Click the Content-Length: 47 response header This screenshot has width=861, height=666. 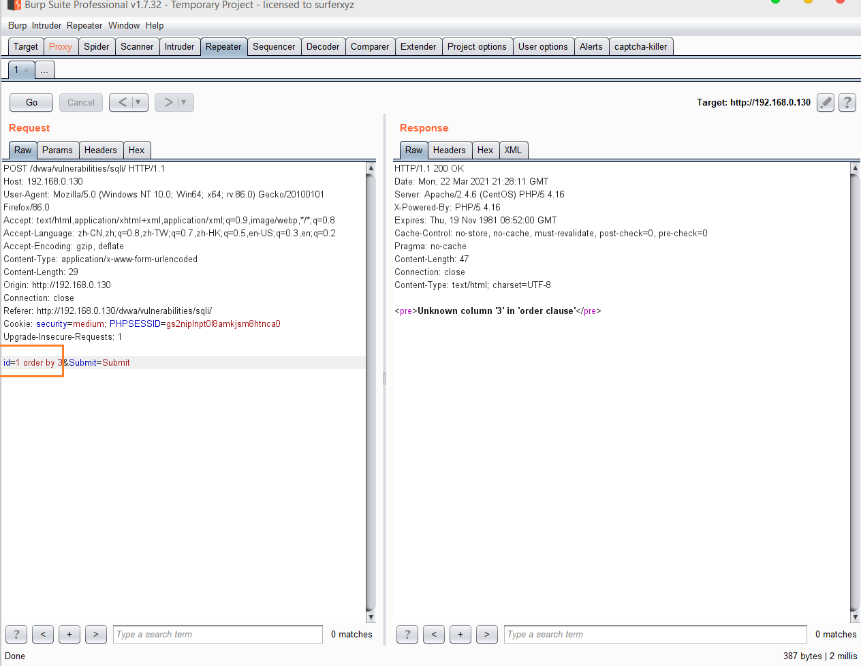(431, 259)
